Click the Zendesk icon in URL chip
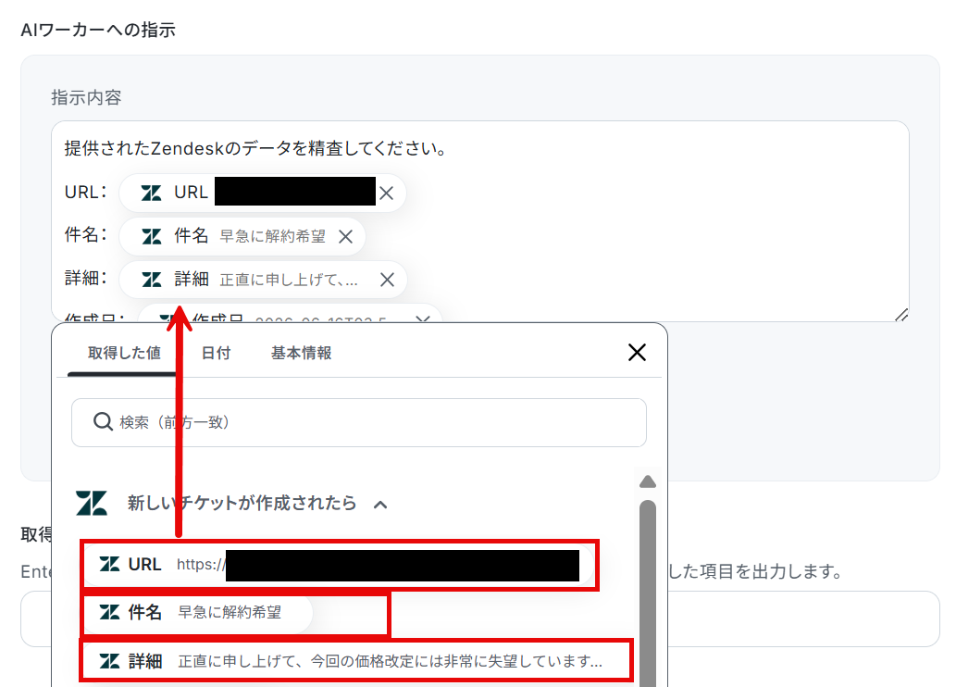This screenshot has width=956, height=687. 151,193
